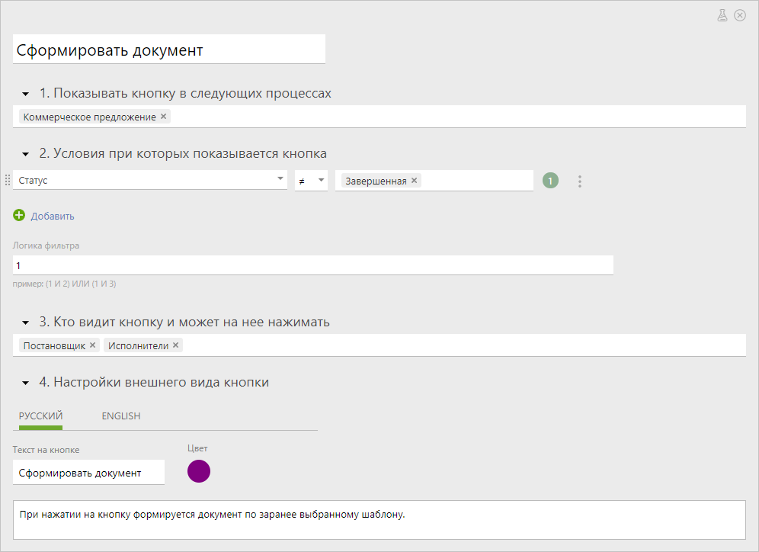The height and width of the screenshot is (552, 759).
Task: Collapse section 4 Настройки внешнего вида
Action: click(x=26, y=383)
